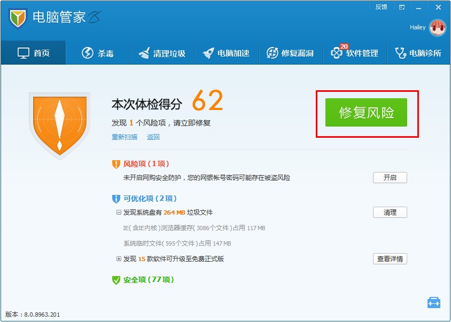Open 软件管理 with the 20 badge
This screenshot has height=322, width=451.
pyautogui.click(x=337, y=52)
